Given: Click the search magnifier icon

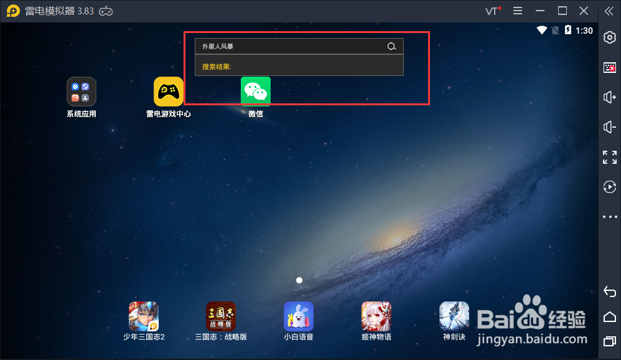Looking at the screenshot, I should click(x=391, y=46).
